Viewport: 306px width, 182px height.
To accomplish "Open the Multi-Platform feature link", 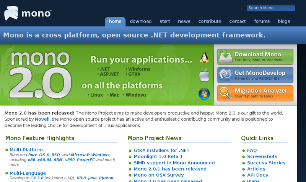I will (x=26, y=150).
